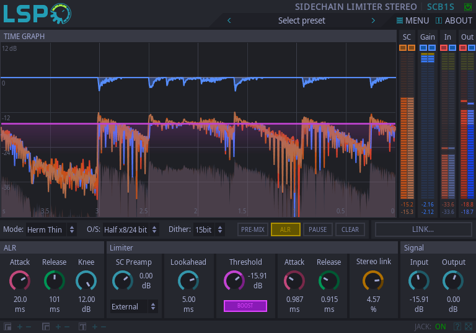Click the help question mark icon
Screen dimensions: 476x333
(x=457, y=327)
